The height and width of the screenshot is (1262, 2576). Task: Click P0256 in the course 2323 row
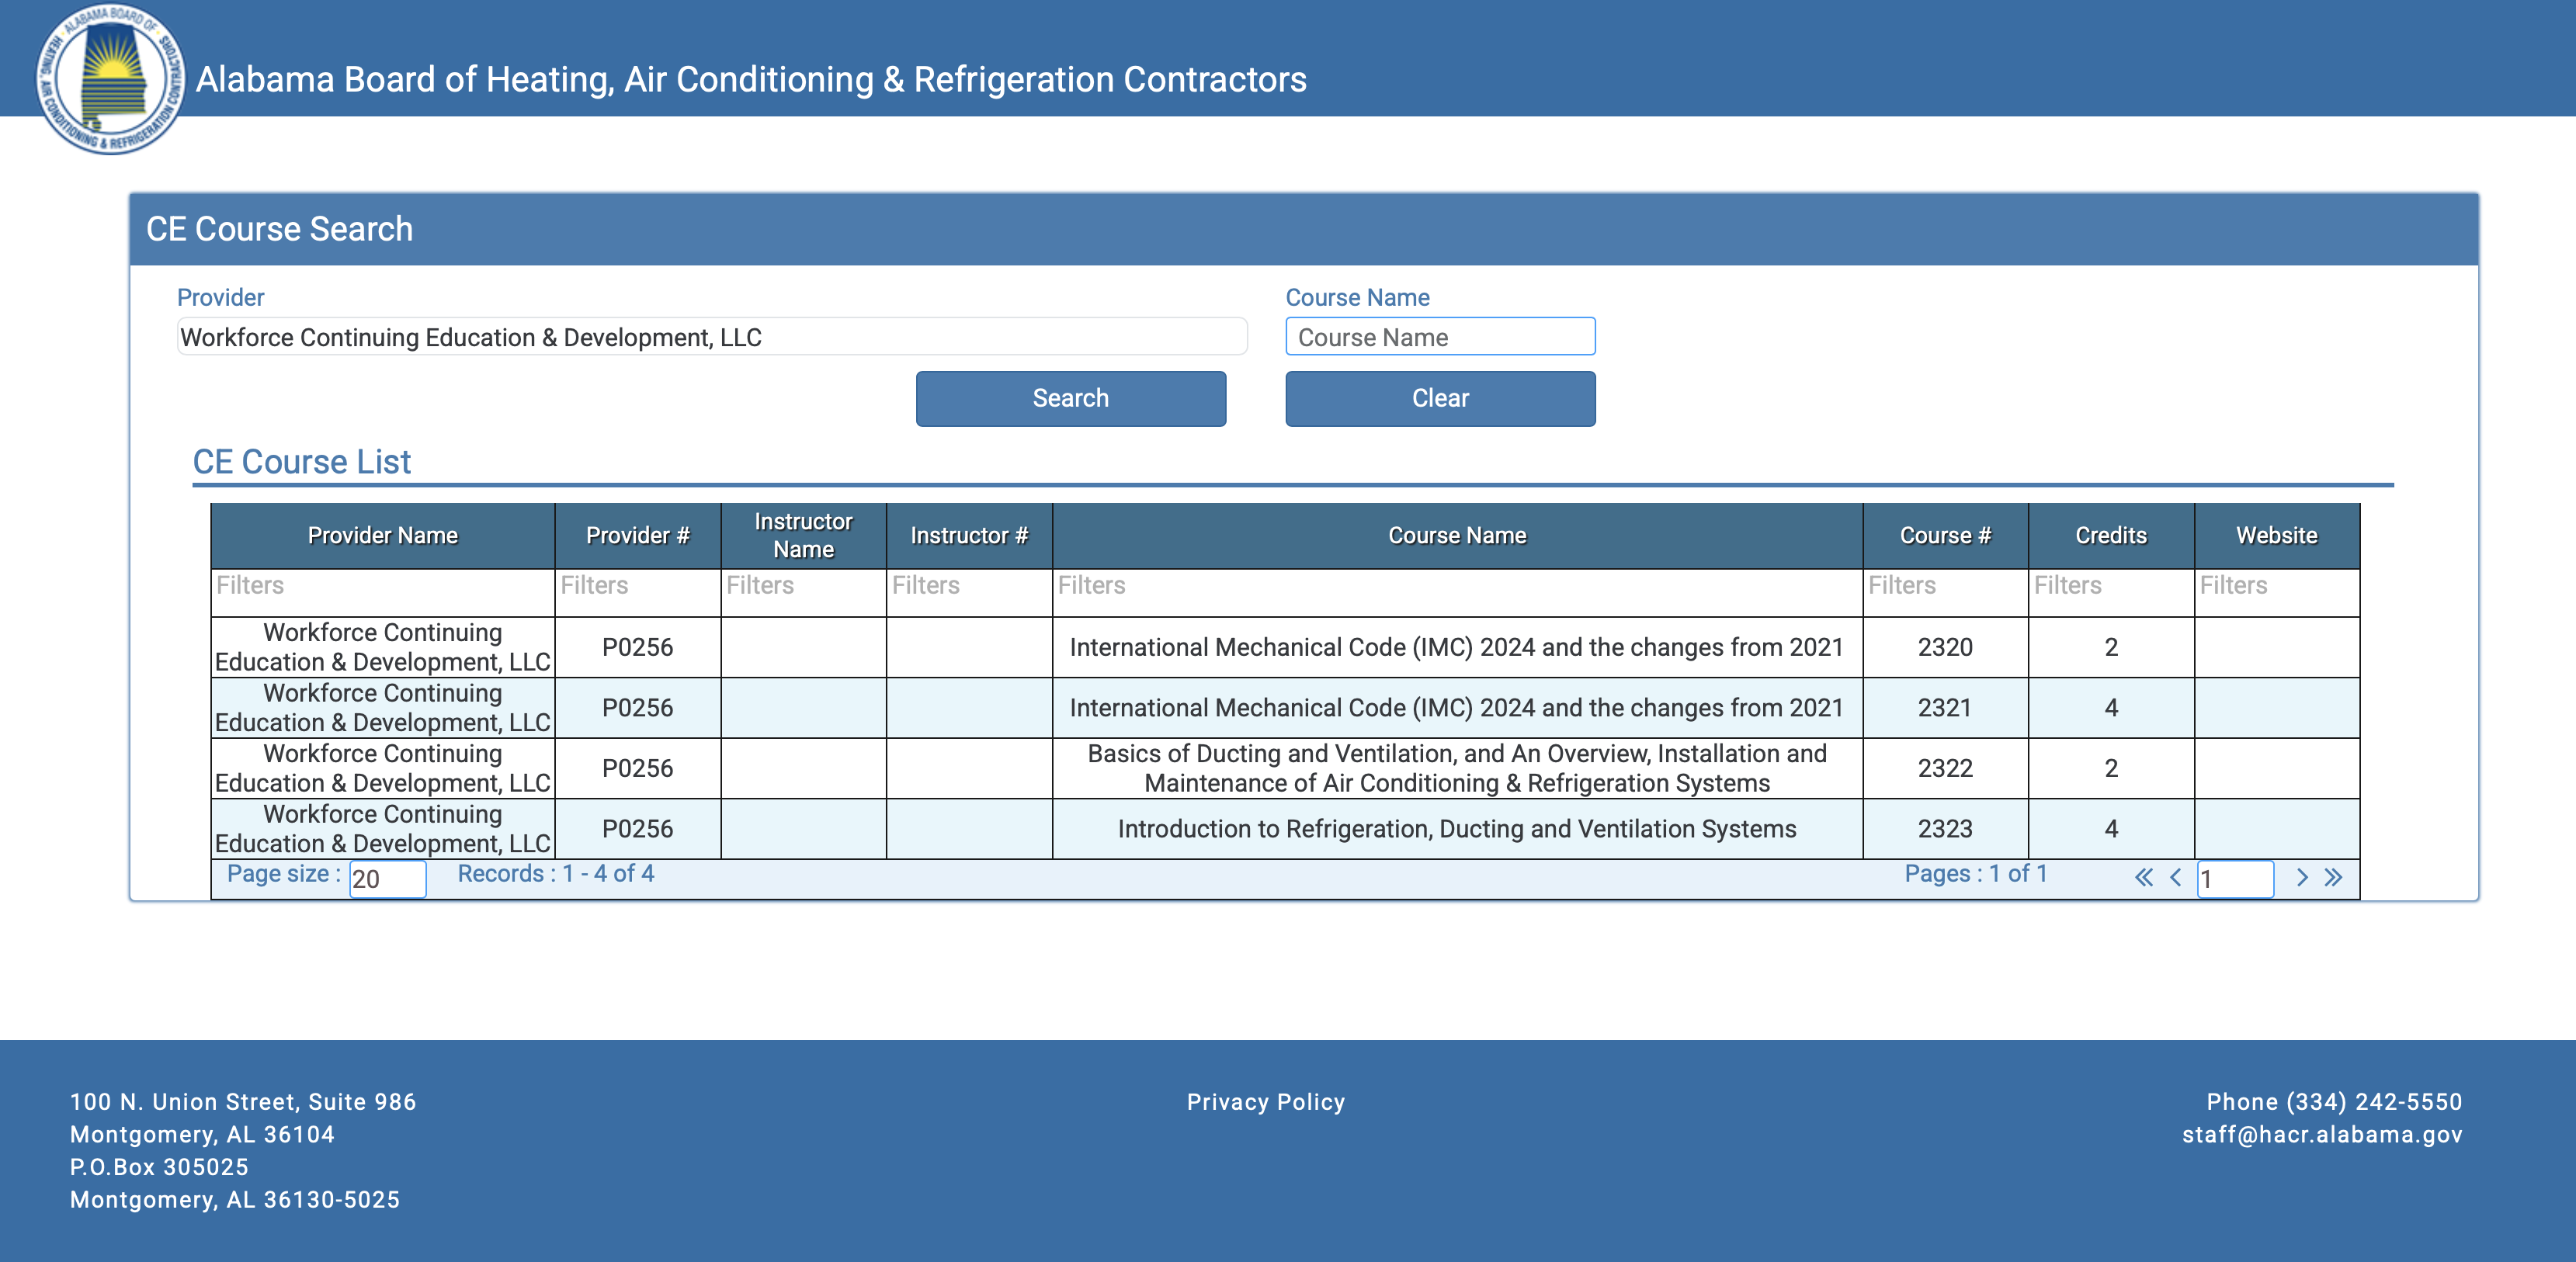tap(638, 829)
